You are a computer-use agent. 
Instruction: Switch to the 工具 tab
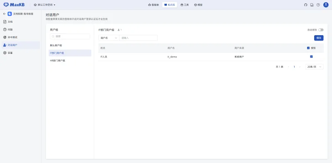coord(184,5)
